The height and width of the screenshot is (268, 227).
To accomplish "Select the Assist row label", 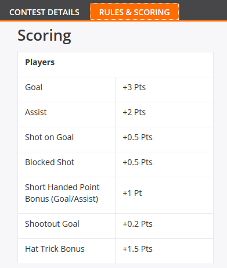I will point(36,112).
